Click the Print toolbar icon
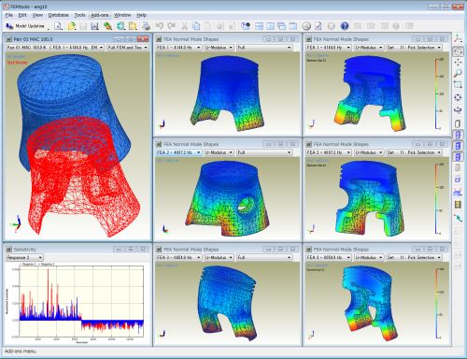Screen dimensions: 467x359 tap(147, 26)
